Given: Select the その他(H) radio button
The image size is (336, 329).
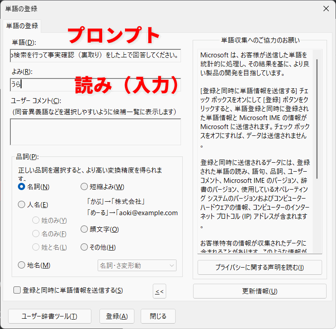Looking at the screenshot, I should click(84, 247).
